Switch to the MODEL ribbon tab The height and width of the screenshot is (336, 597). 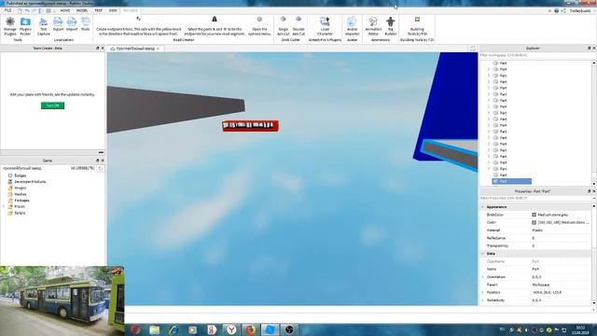pos(82,10)
